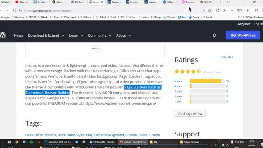The height and width of the screenshot is (148, 263).
Task: Switch to the YouTube Channel tab
Action: pyautogui.click(x=22, y=2)
